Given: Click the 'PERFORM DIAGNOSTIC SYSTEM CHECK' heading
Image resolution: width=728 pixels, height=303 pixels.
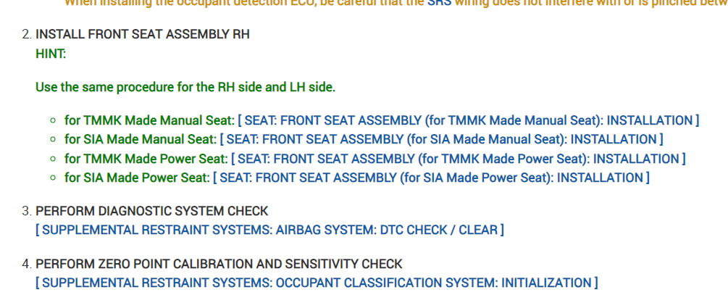Looking at the screenshot, I should (152, 211).
